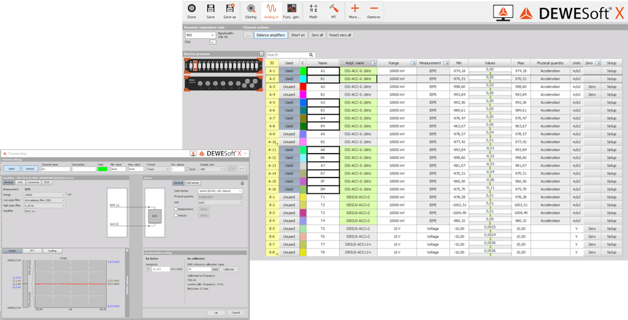Enable the Velocity checkbox
The image size is (628, 320).
[176, 215]
